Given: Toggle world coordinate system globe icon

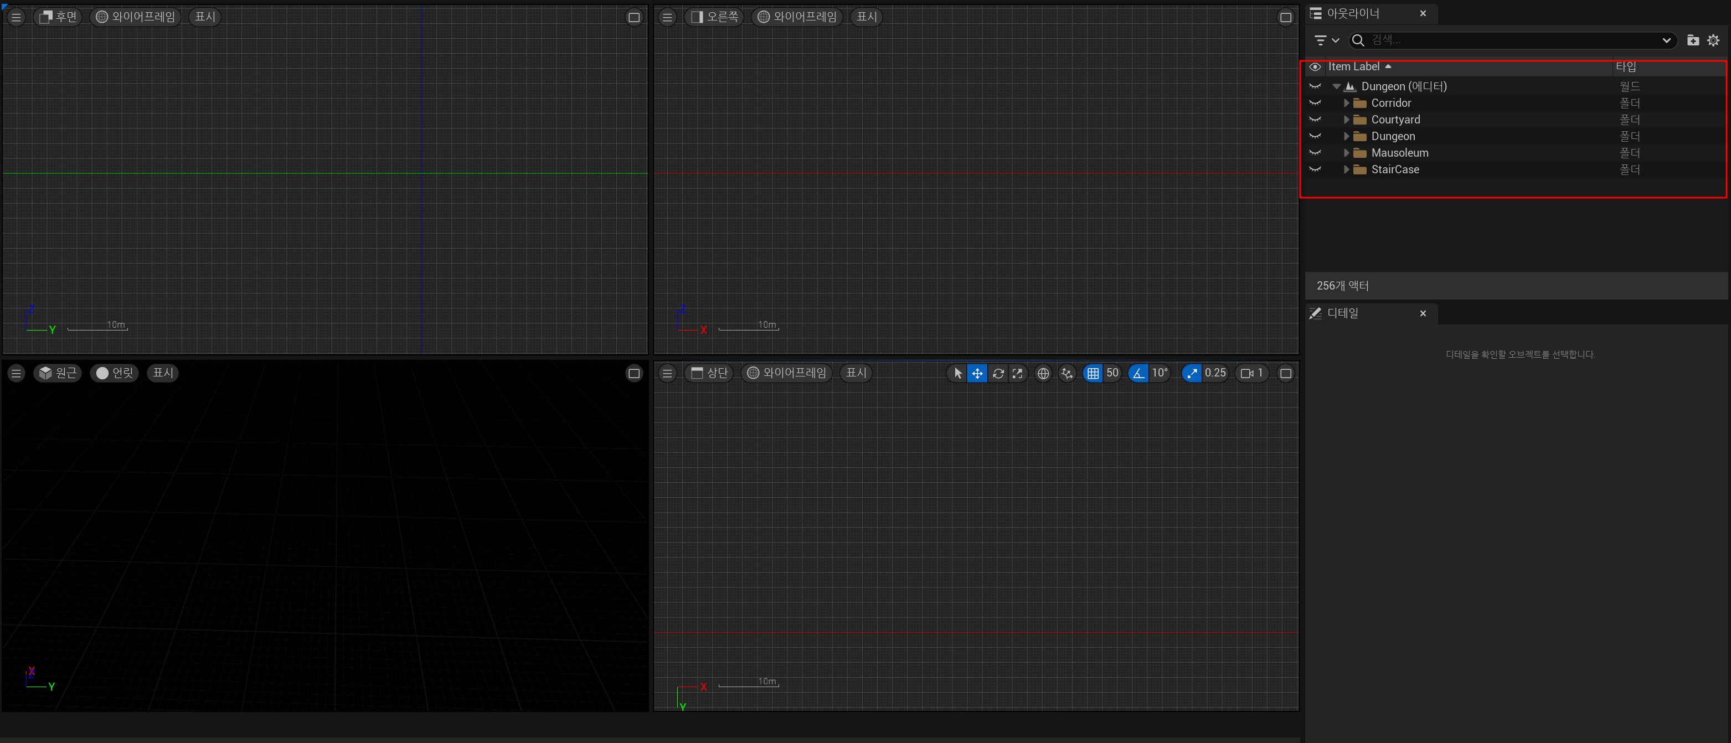Looking at the screenshot, I should tap(1043, 374).
